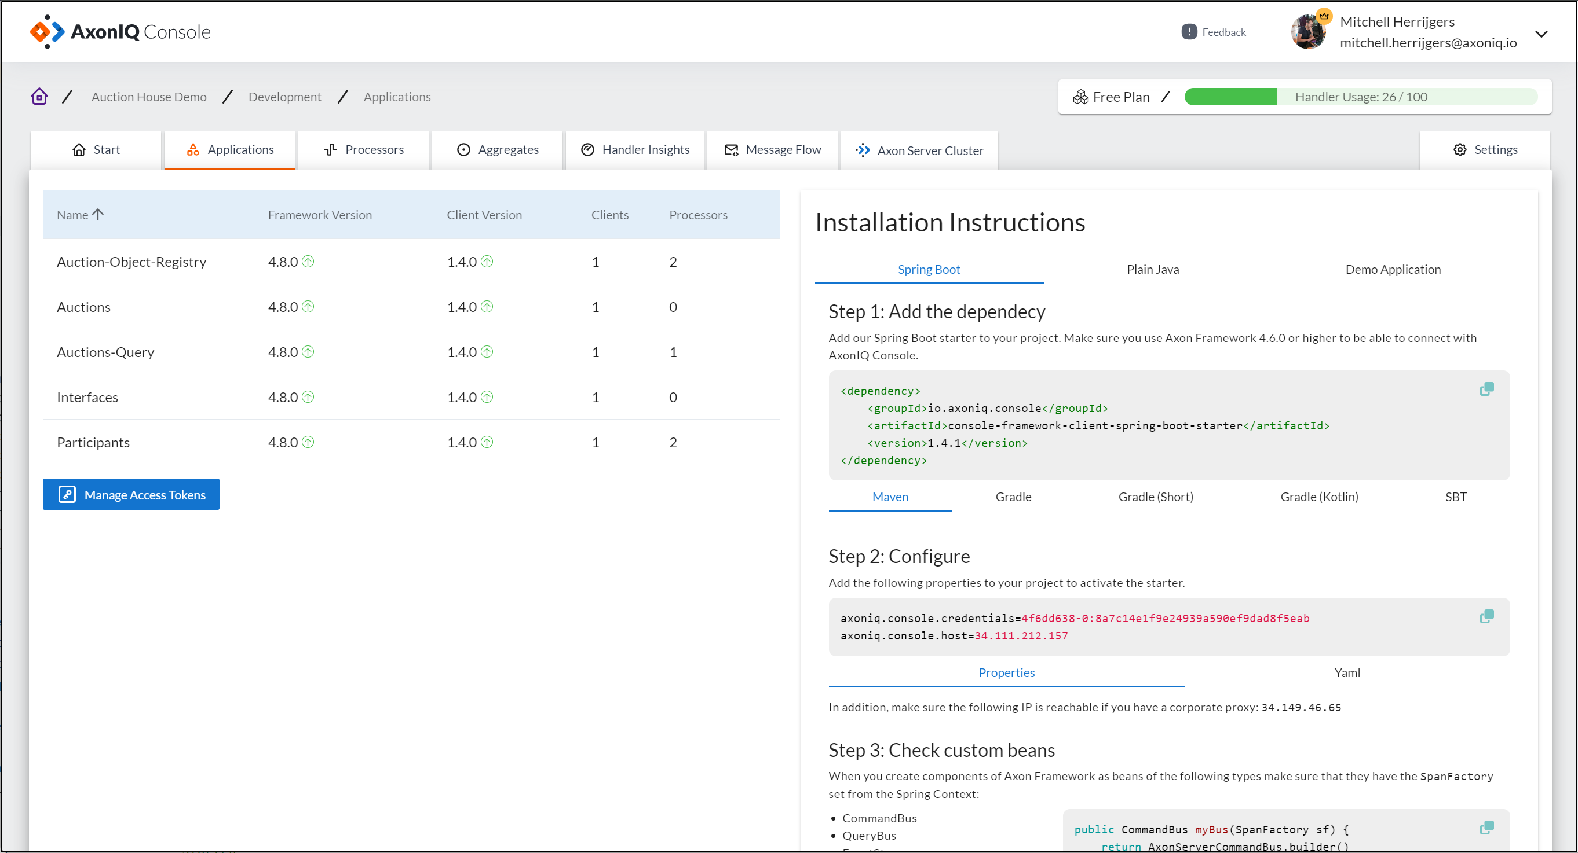Open the Feedback exclamation icon
Image resolution: width=1578 pixels, height=853 pixels.
tap(1189, 32)
